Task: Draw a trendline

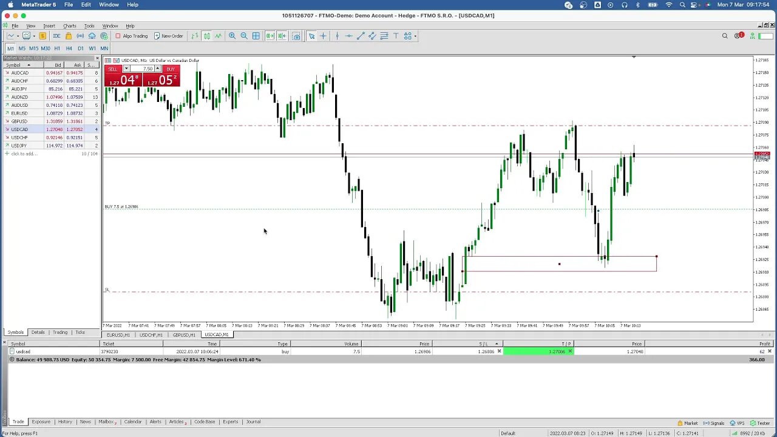Action: (361, 36)
